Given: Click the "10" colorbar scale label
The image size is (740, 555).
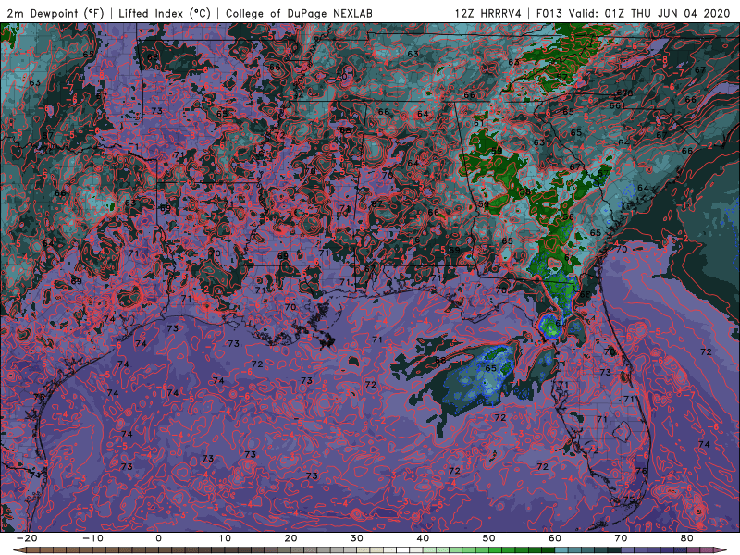Looking at the screenshot, I should click(x=225, y=538).
